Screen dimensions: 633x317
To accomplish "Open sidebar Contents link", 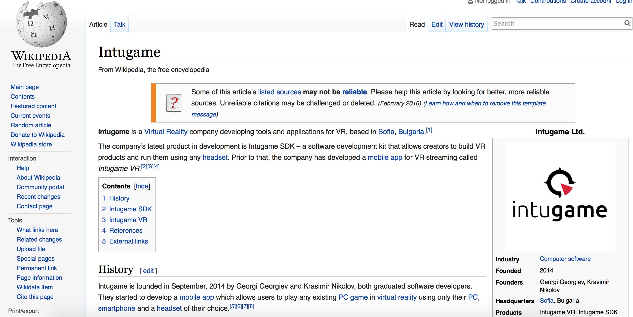I will [23, 97].
